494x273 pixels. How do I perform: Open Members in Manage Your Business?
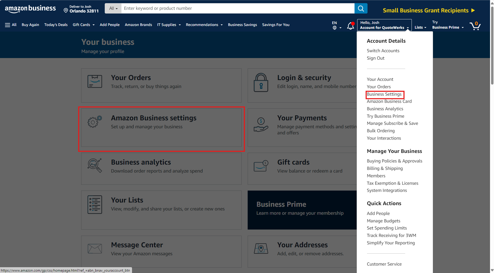(x=376, y=176)
